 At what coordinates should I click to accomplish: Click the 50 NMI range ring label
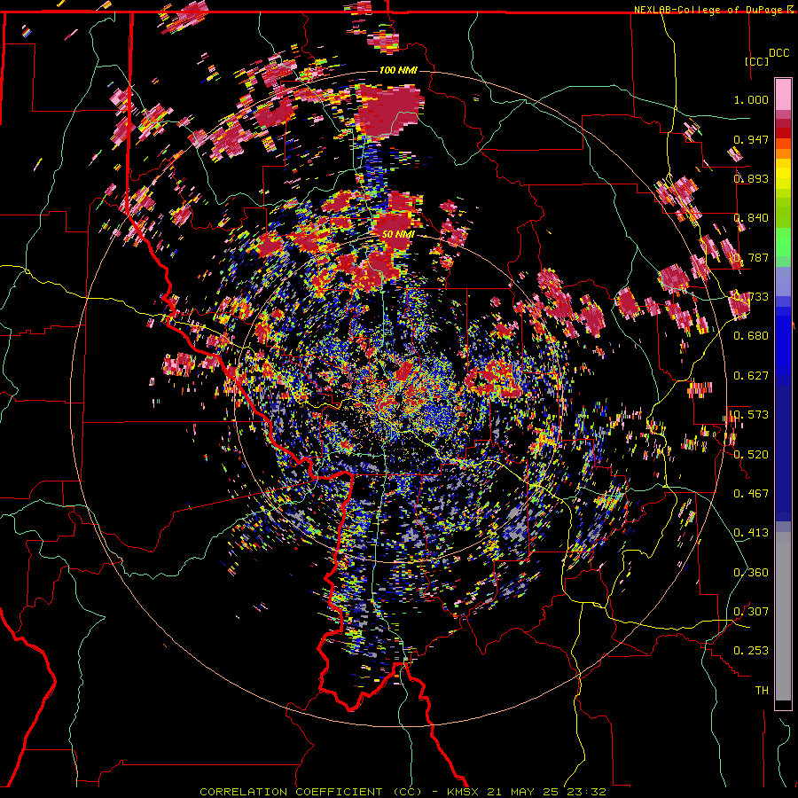tap(398, 234)
